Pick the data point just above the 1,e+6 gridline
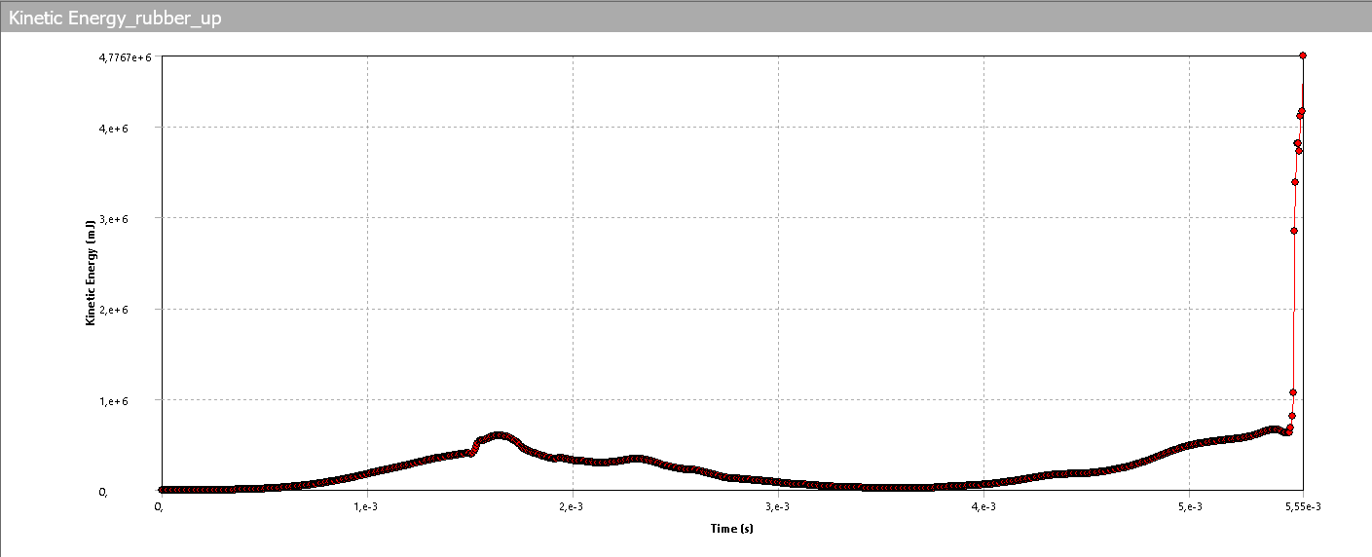1372x557 pixels. coord(1293,392)
